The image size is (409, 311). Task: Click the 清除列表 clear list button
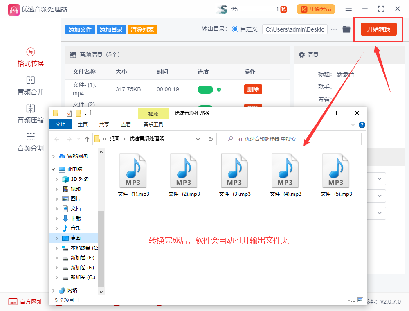point(142,29)
